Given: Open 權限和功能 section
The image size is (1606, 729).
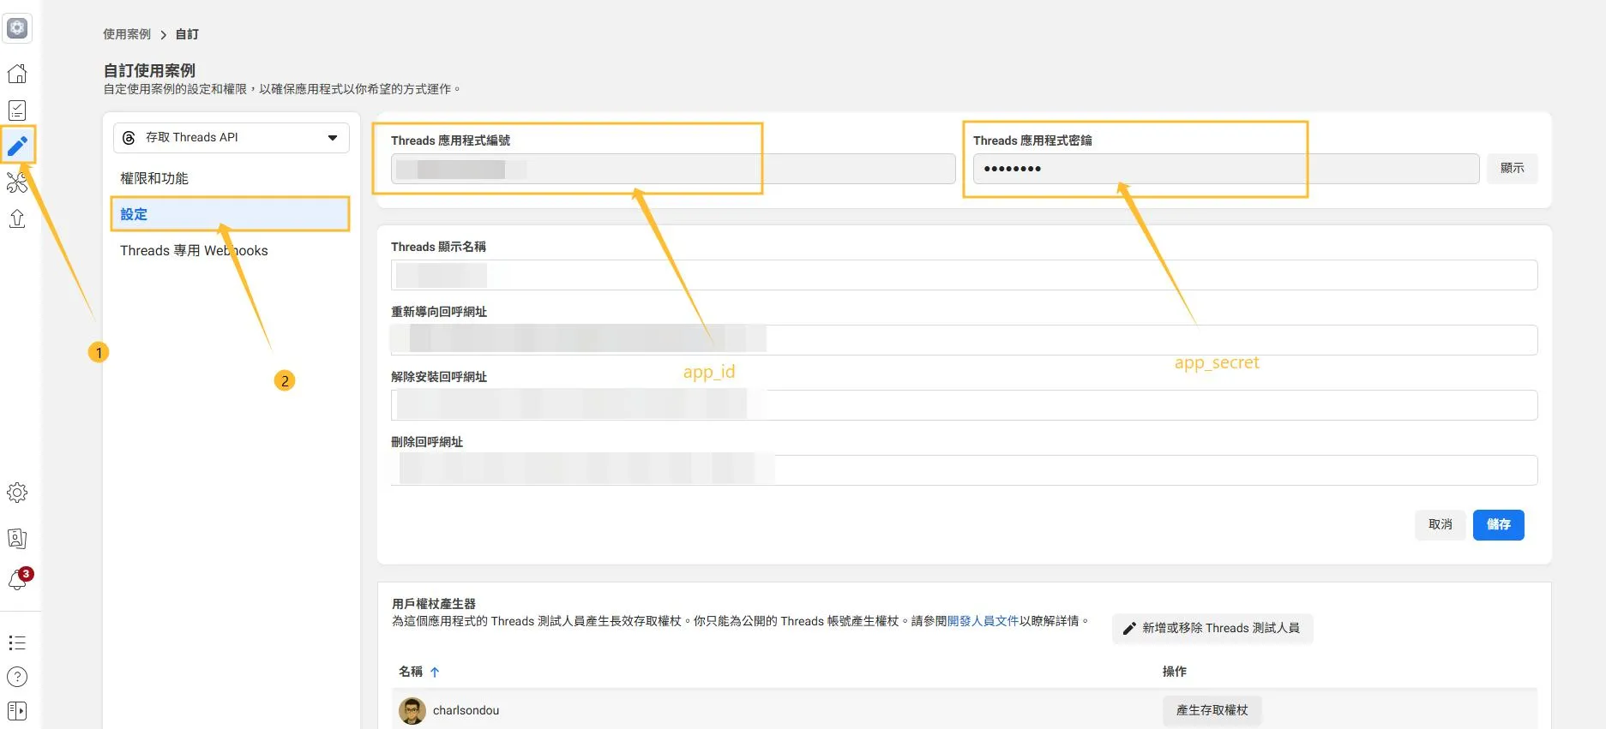Looking at the screenshot, I should [x=154, y=178].
